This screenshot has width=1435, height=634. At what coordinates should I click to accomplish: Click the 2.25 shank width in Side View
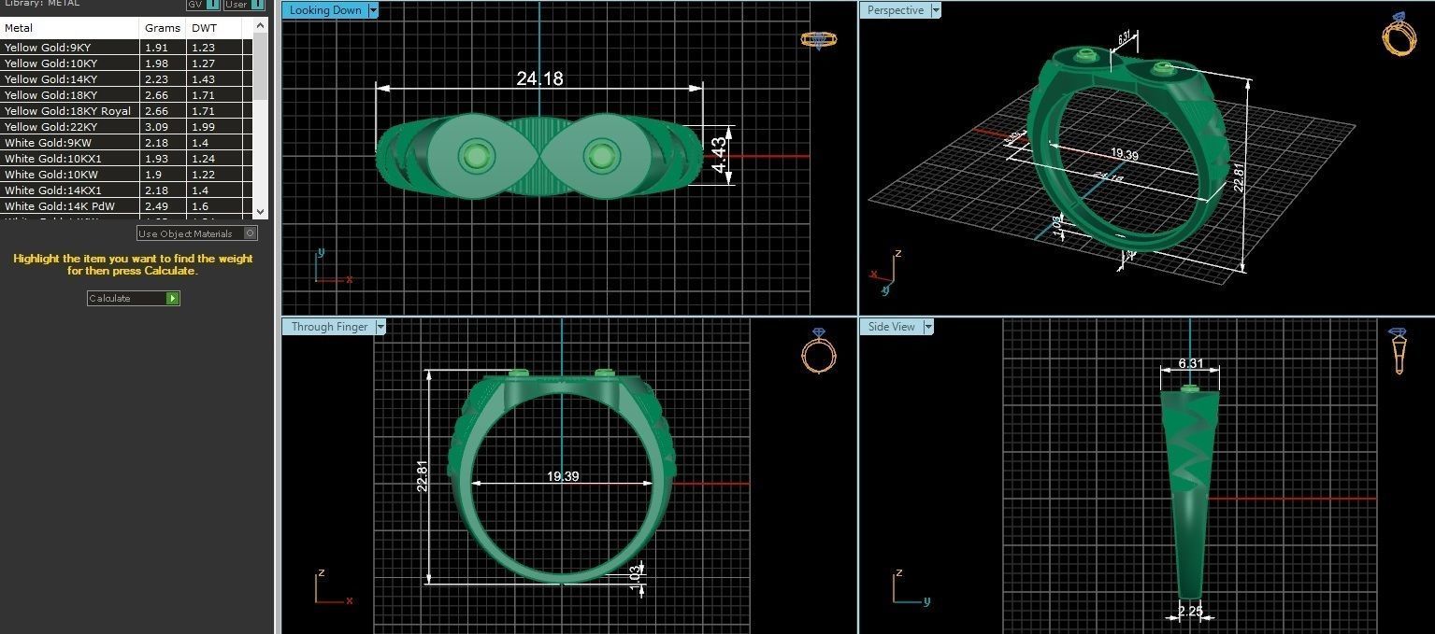1191,611
